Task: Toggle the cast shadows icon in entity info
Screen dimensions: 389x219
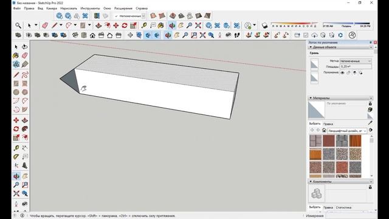Action: click(360, 73)
